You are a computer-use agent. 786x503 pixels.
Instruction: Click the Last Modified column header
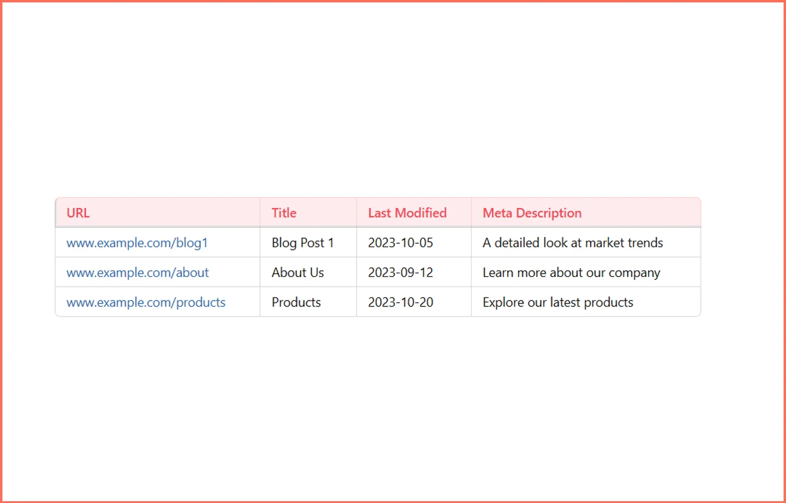pos(407,213)
